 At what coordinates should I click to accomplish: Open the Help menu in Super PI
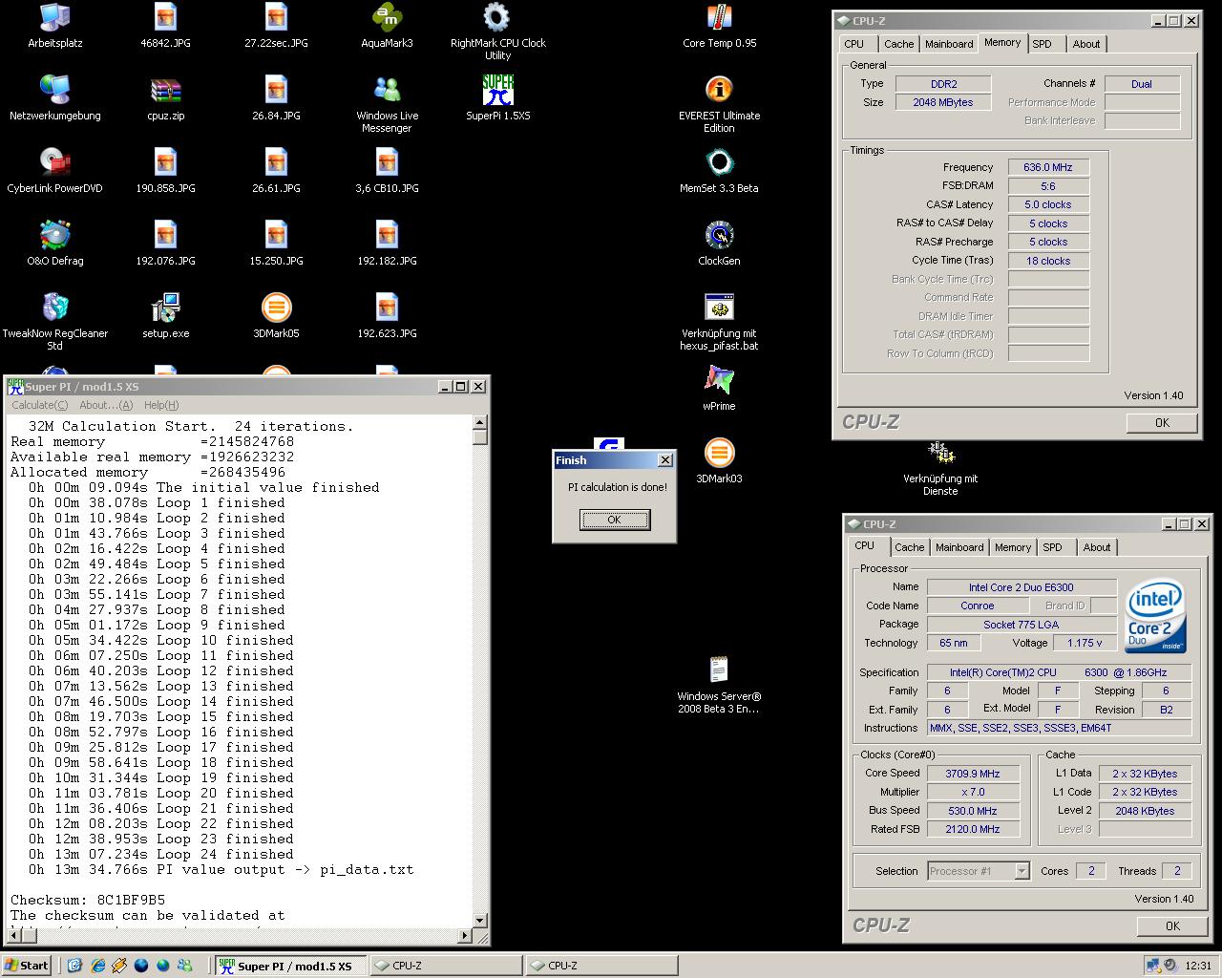[161, 405]
